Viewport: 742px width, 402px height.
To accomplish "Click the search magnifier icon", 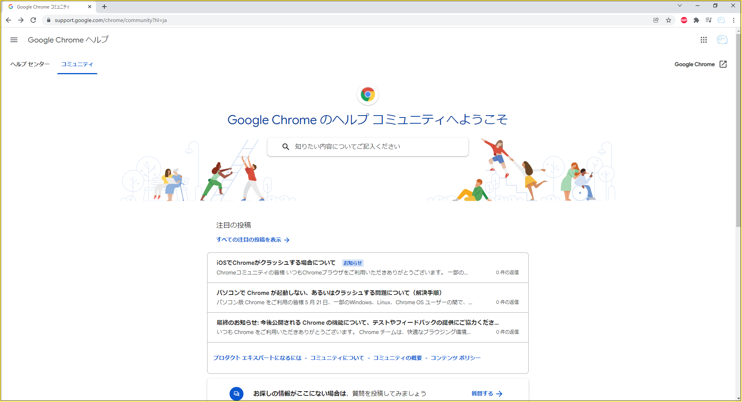I will 286,147.
